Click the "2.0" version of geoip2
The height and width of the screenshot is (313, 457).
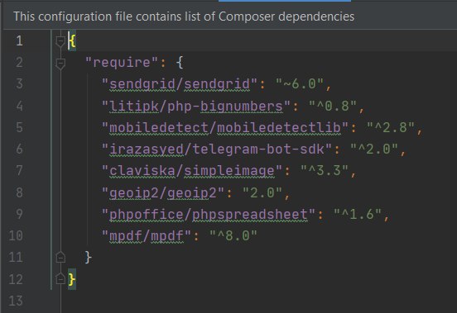pos(262,192)
